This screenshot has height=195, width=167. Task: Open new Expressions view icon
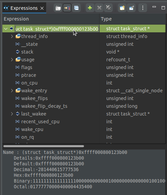click(x=122, y=8)
